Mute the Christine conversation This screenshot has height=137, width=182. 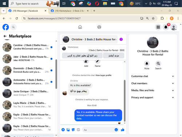tap(147, 64)
